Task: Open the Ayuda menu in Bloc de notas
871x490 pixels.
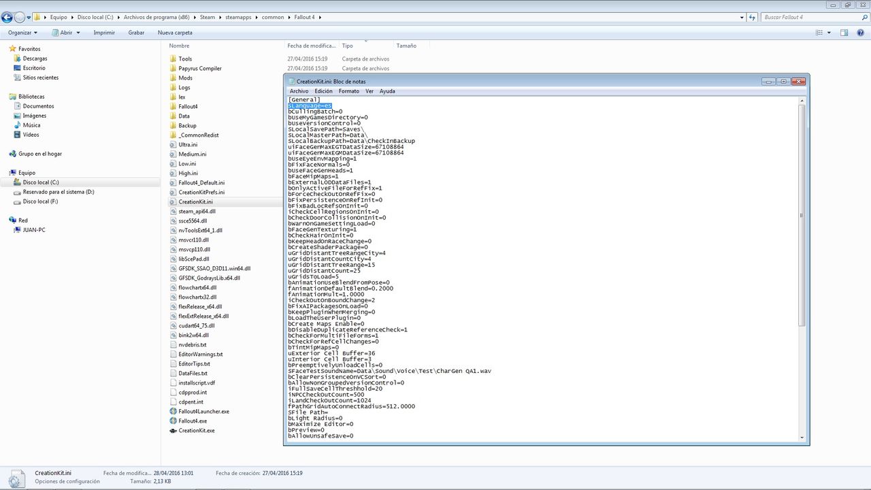Action: tap(387, 91)
